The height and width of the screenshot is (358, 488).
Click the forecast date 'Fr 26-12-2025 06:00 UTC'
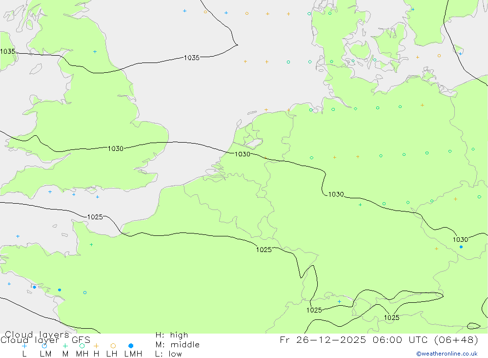pos(353,340)
